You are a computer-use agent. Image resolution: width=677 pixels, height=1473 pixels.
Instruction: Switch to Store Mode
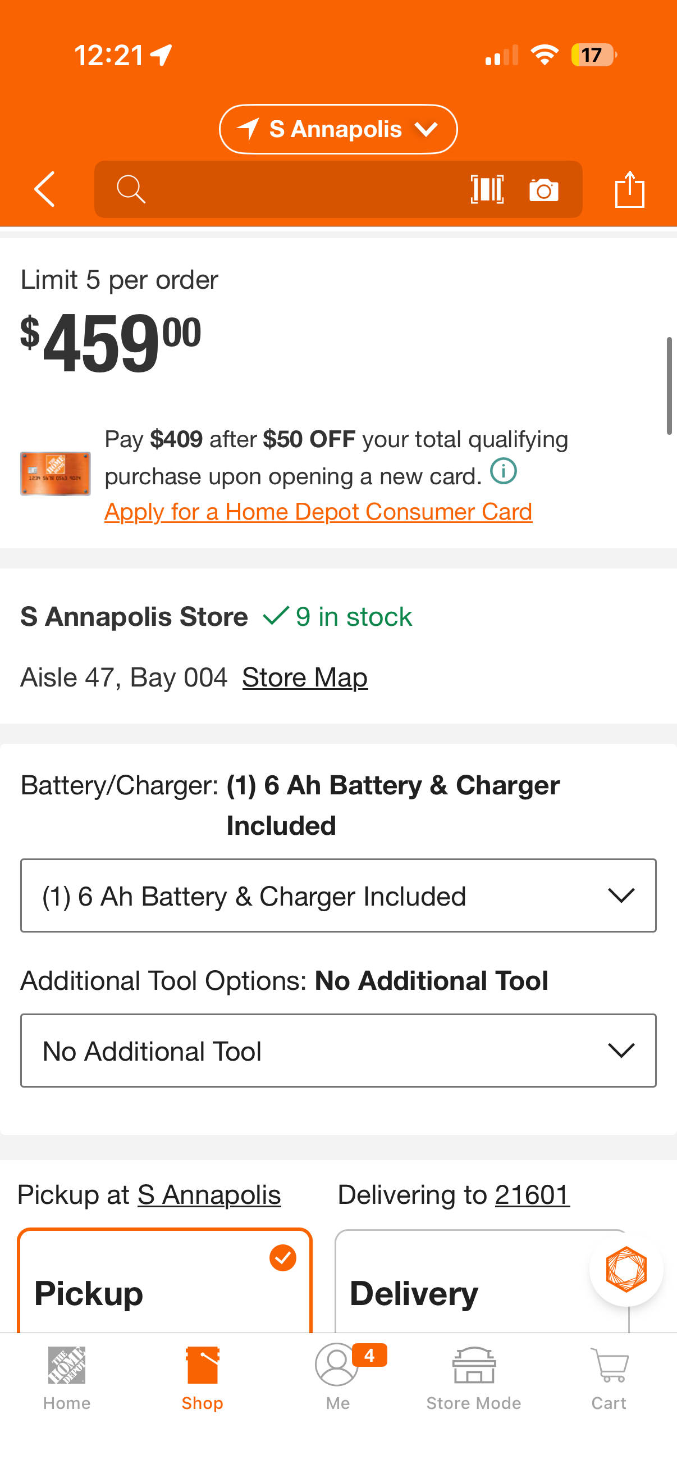coord(474,1379)
